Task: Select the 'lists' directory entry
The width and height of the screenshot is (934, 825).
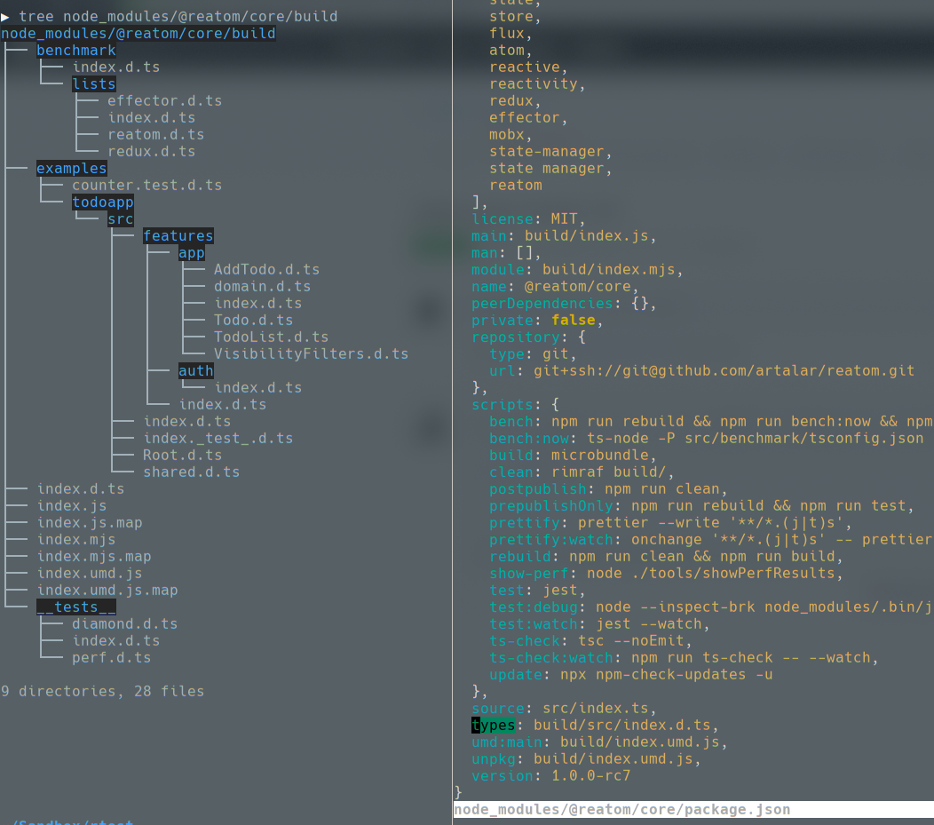Action: point(93,84)
